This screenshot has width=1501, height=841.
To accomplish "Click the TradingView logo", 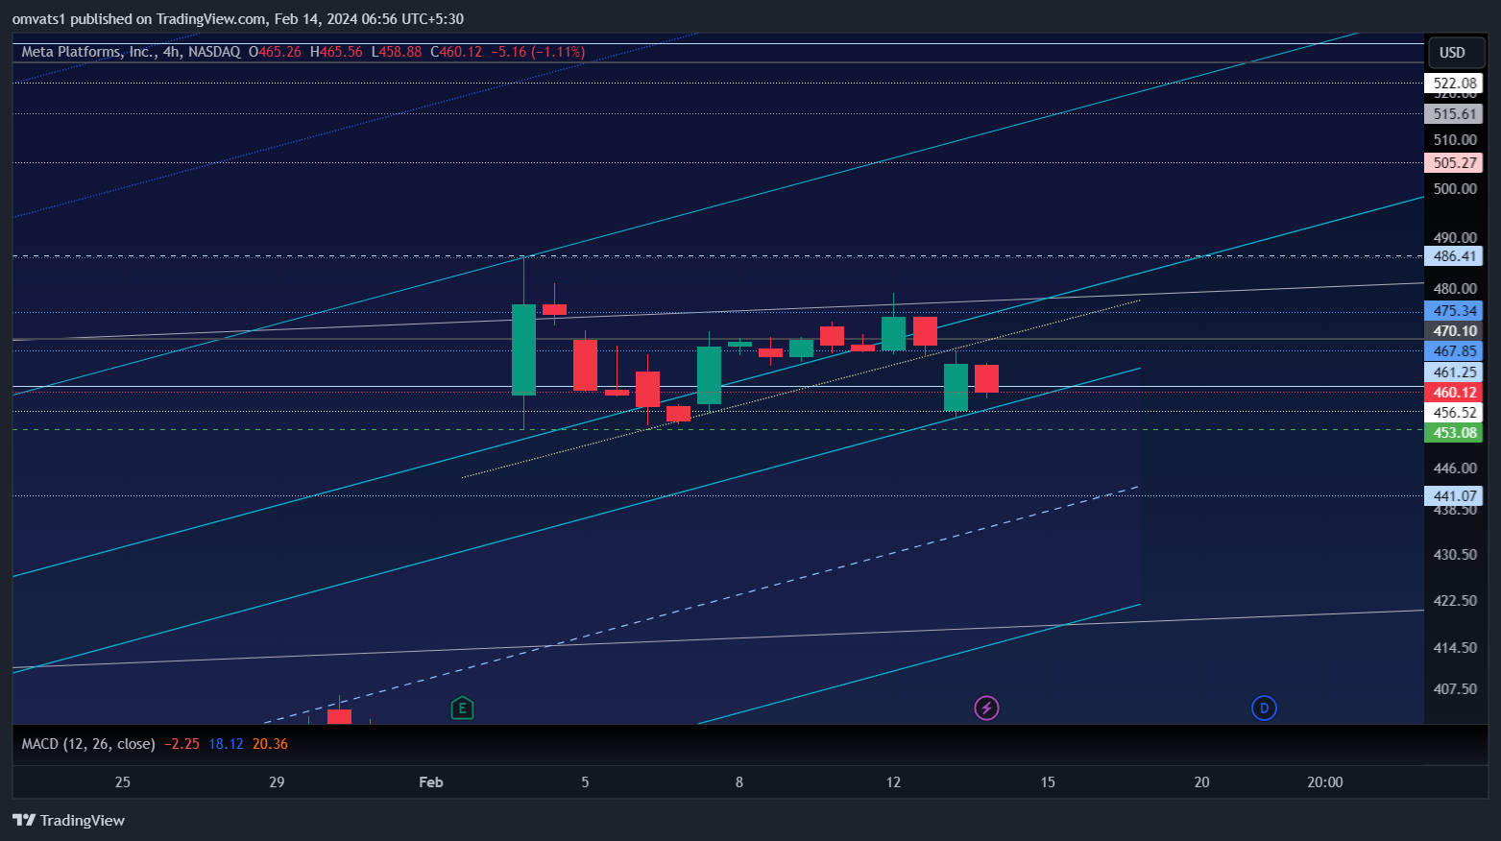I will [x=68, y=820].
